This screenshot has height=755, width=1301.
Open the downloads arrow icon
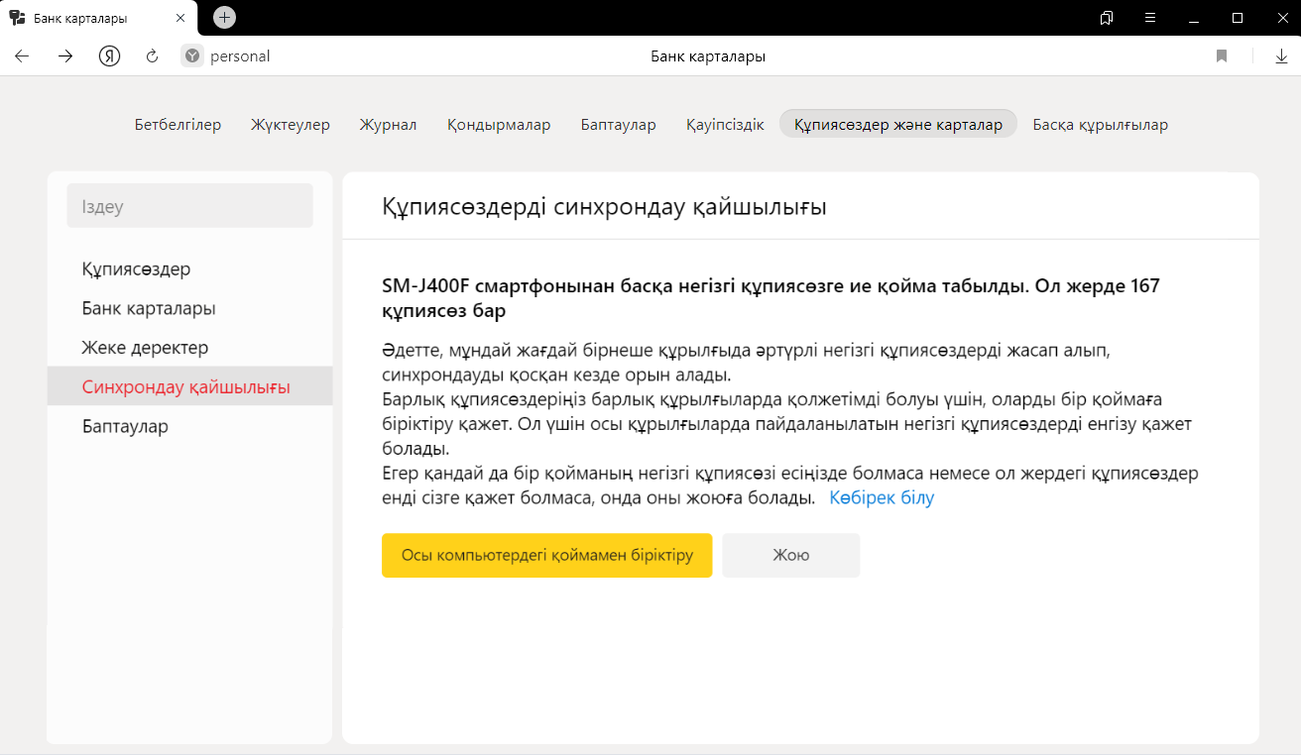click(1281, 56)
